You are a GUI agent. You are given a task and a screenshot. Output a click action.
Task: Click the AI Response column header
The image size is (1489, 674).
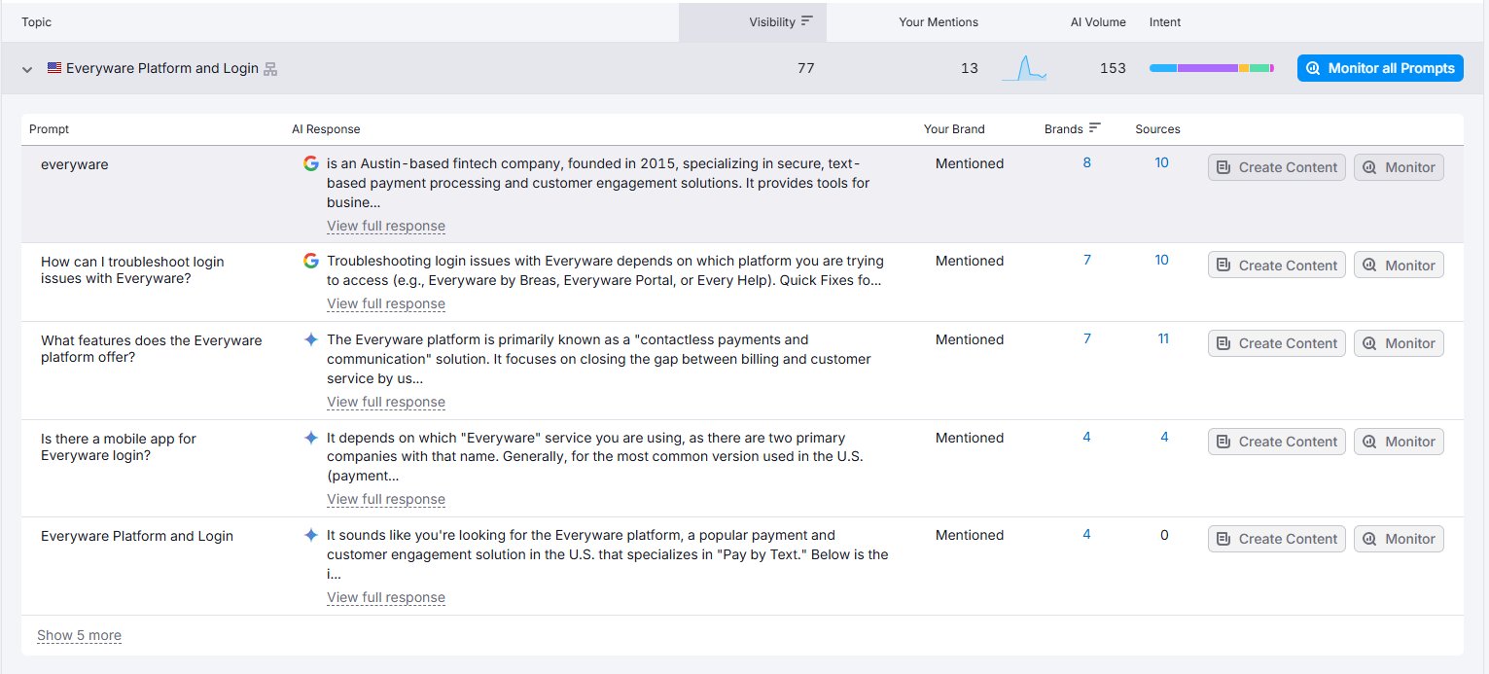326,128
